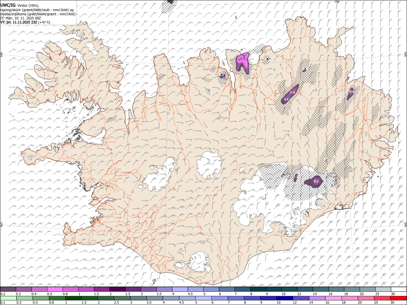
Task: Click the light pink 16–18 lower legend swatch
Action: pos(333,298)
